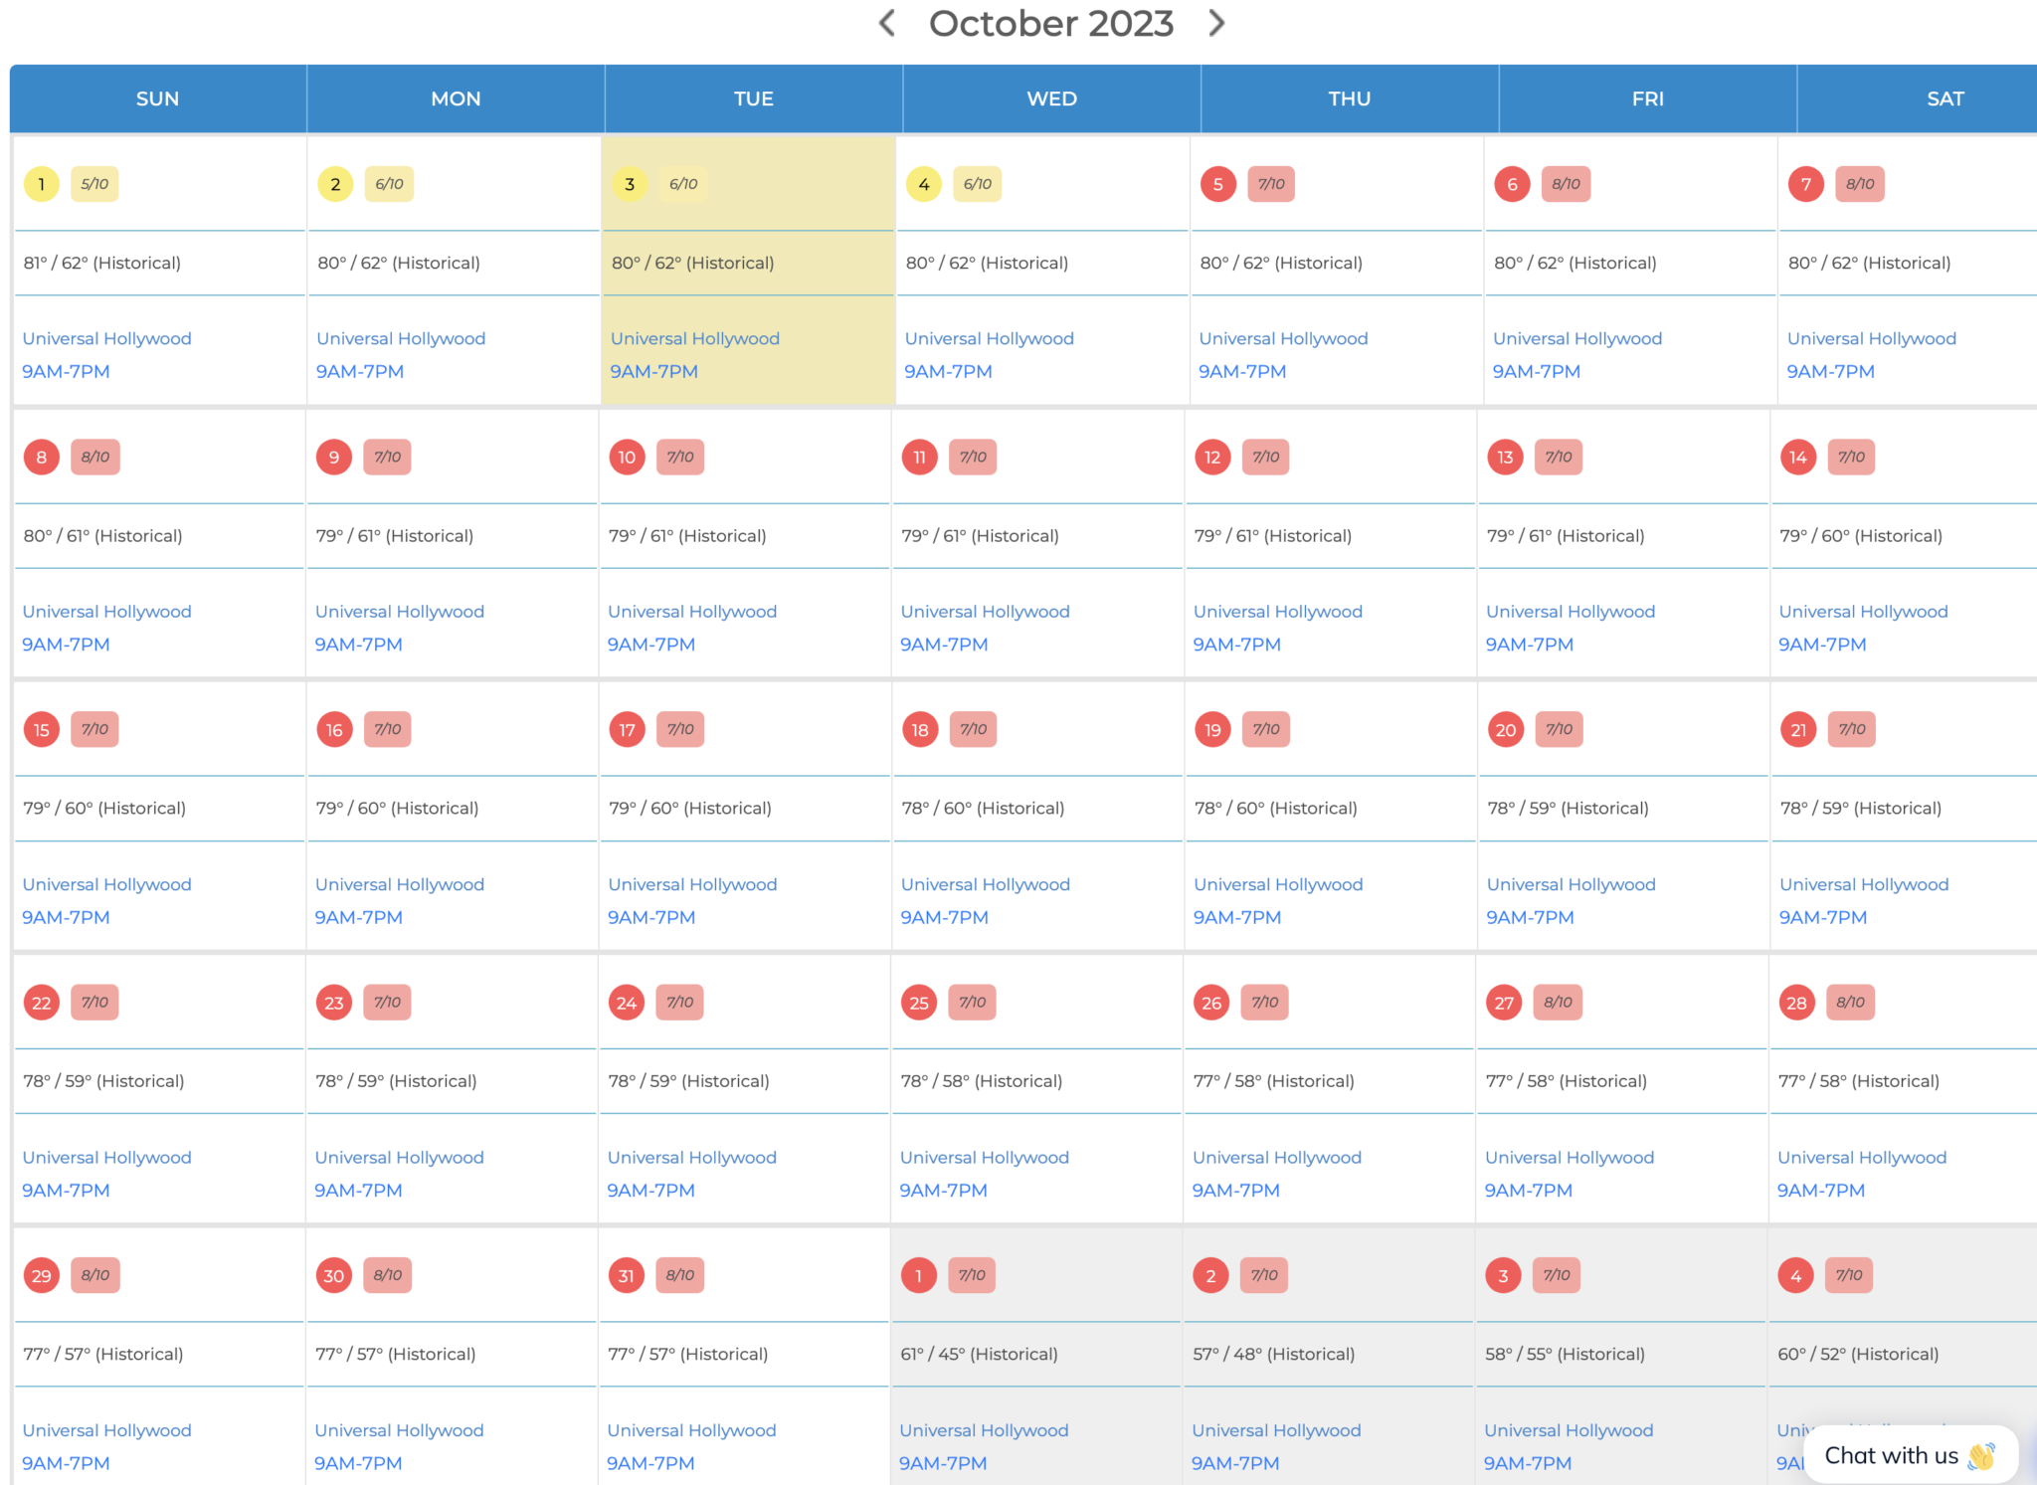Screen dimensions: 2037x1485
Task: Select October 17 date circle
Action: pos(627,730)
